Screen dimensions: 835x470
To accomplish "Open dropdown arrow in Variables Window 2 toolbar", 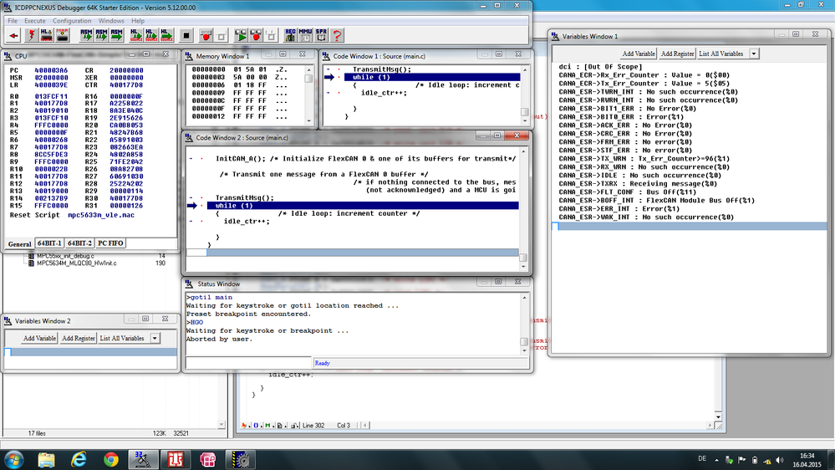I will click(155, 339).
